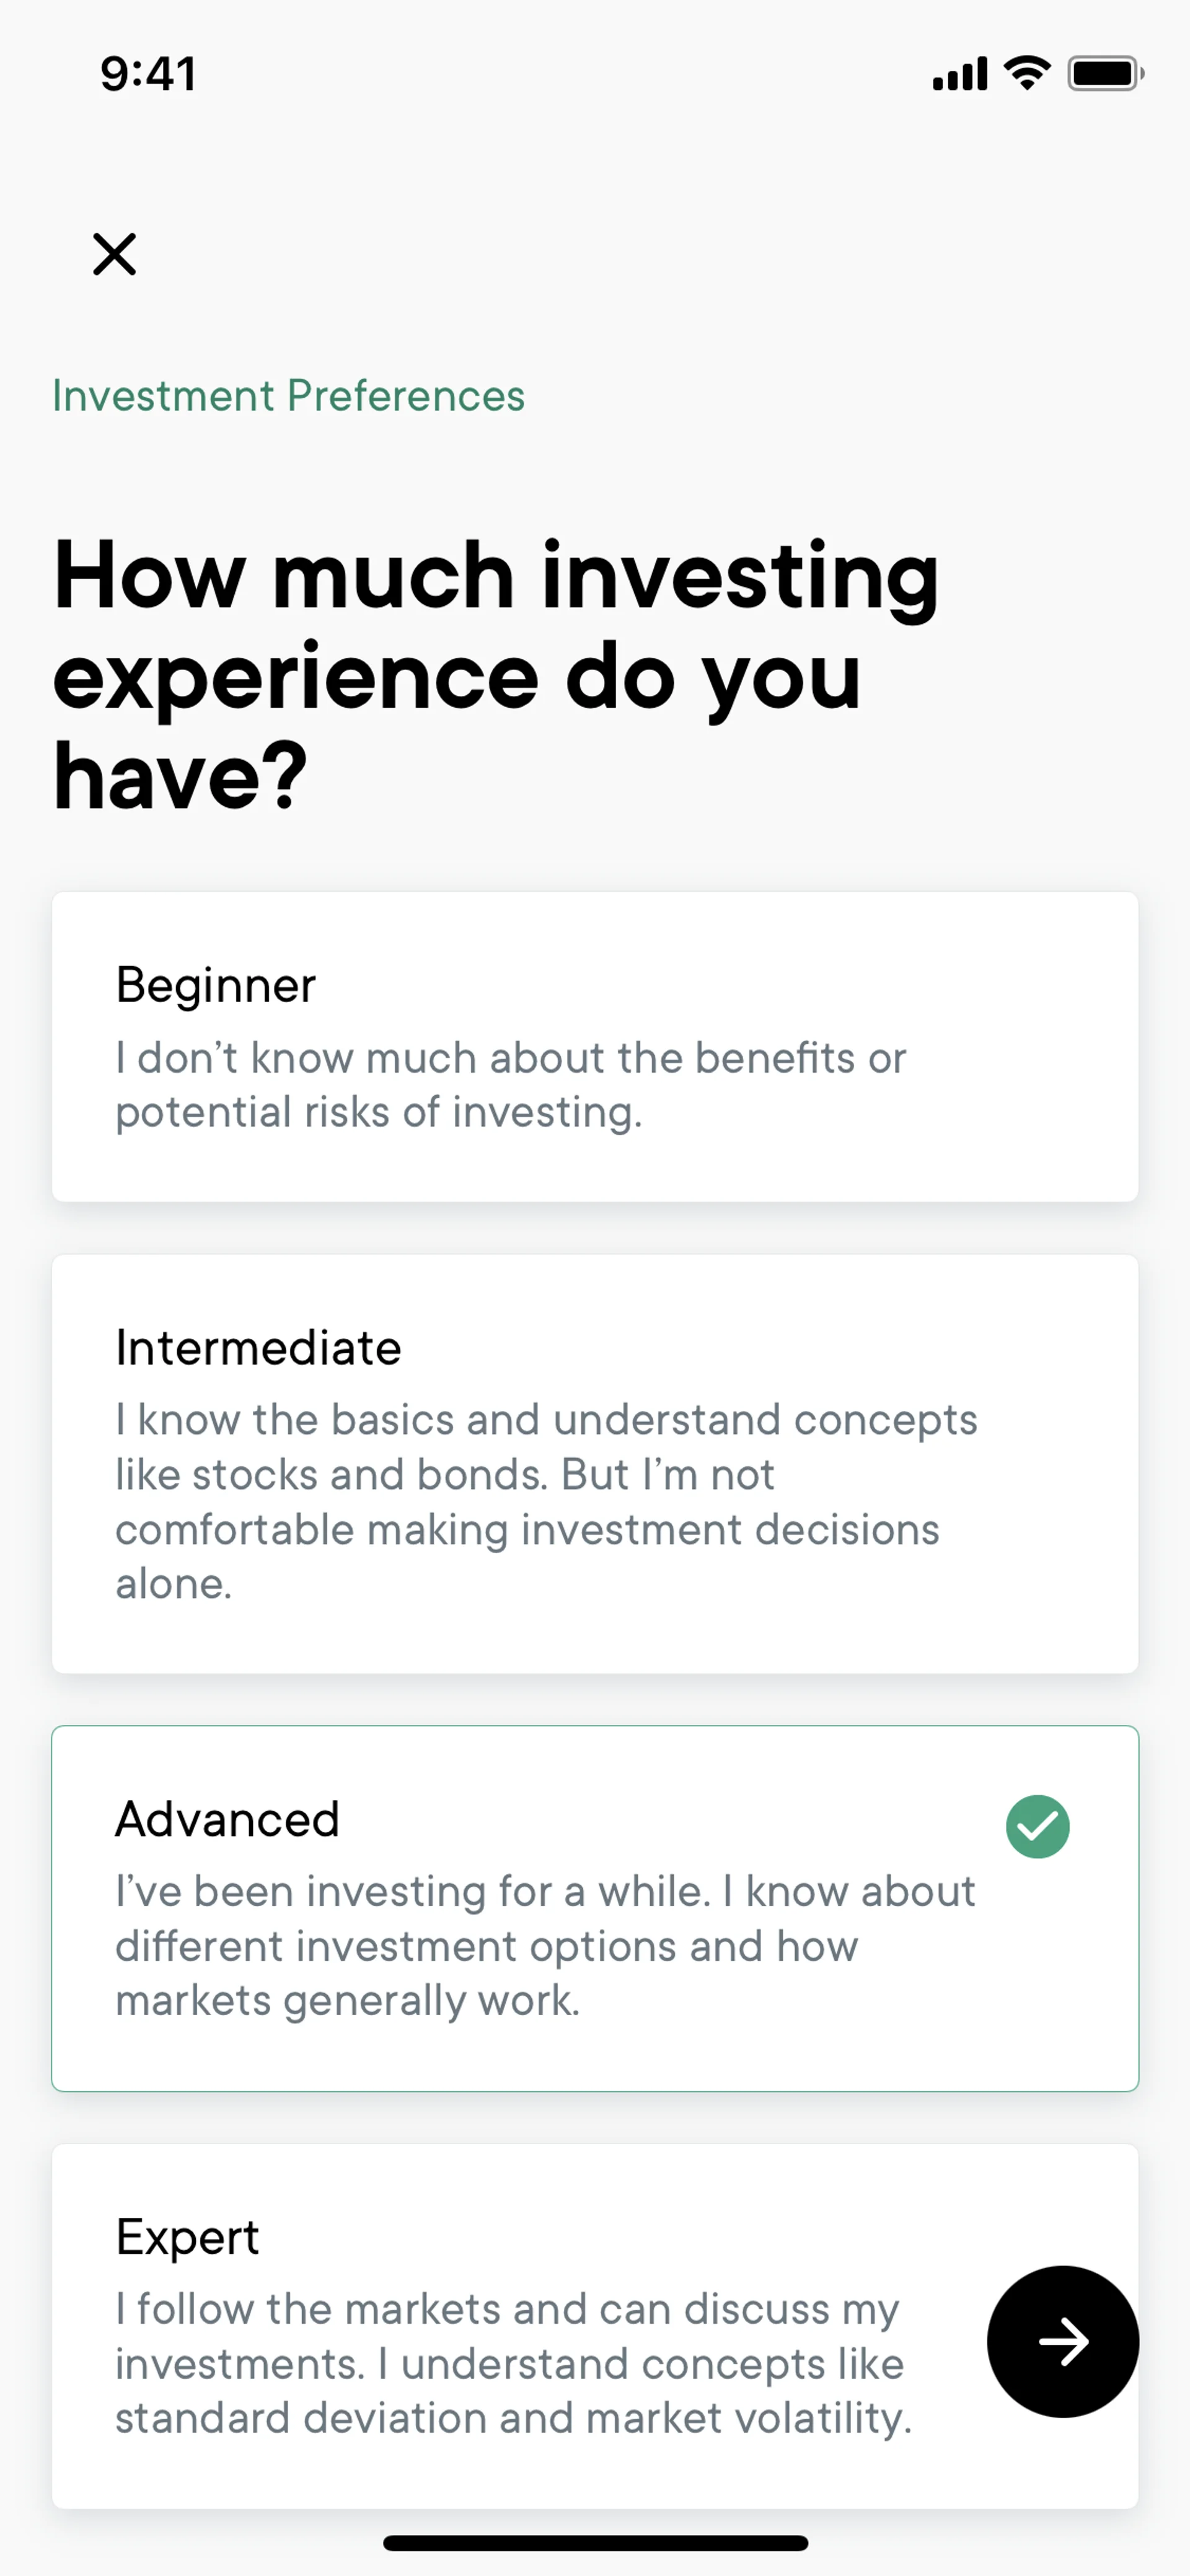The width and height of the screenshot is (1190, 2576).
Task: Tap the battery icon in status bar
Action: (1104, 74)
